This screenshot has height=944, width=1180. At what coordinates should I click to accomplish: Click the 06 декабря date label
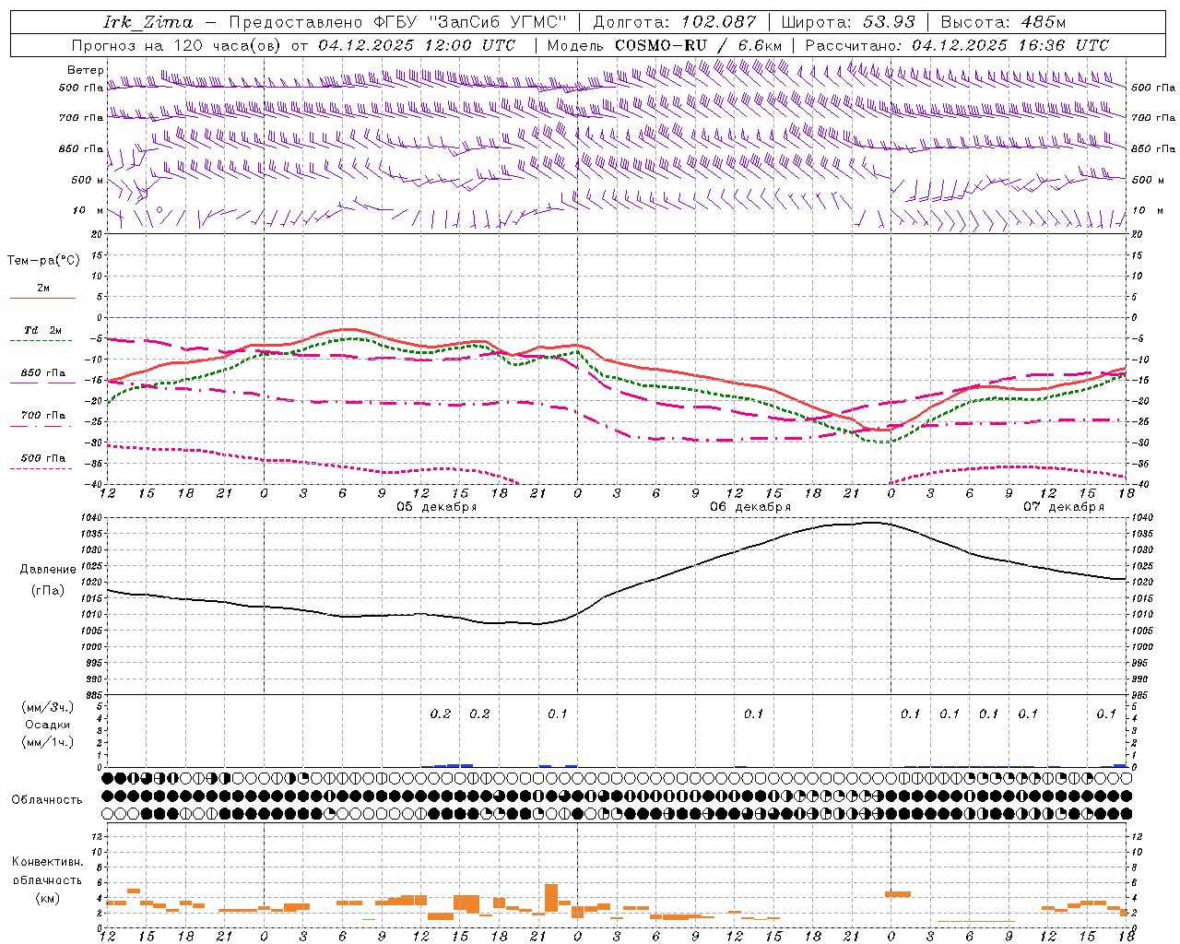coord(750,507)
